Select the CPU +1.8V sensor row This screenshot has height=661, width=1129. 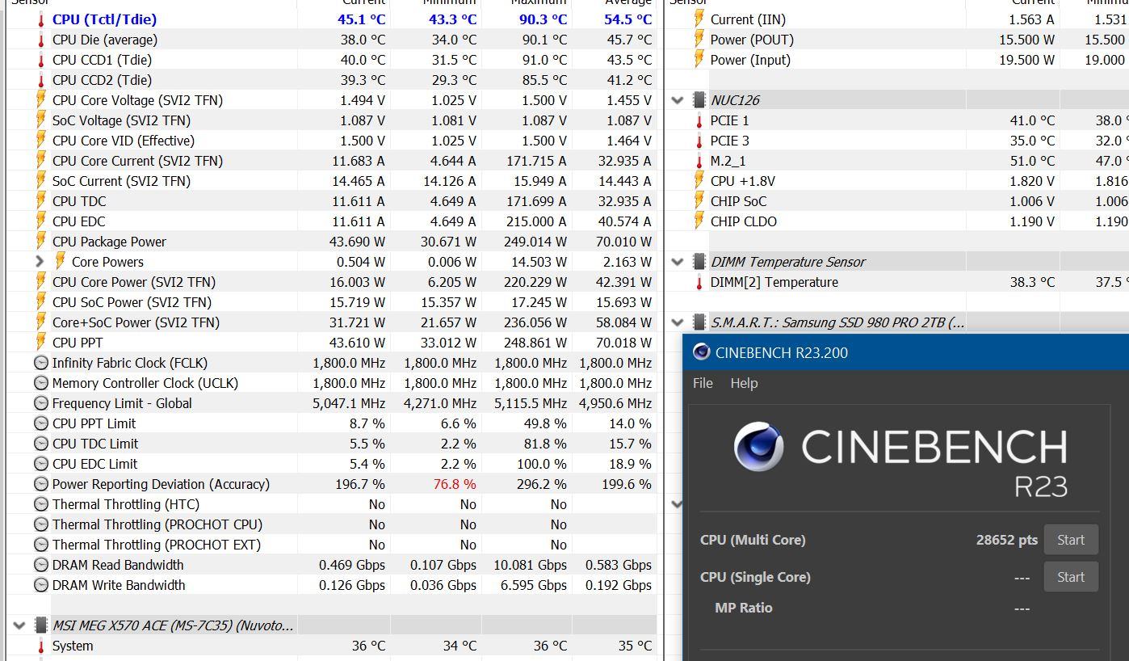898,181
